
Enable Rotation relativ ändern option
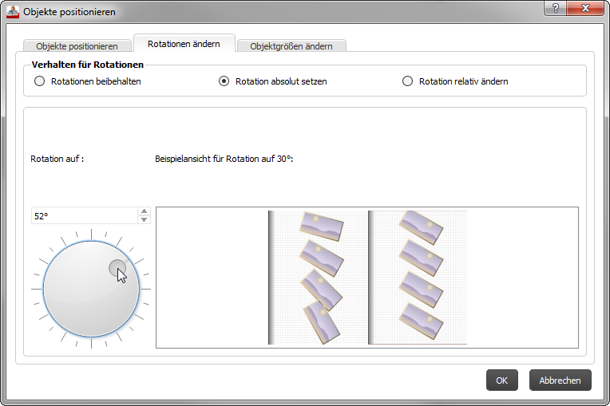click(x=408, y=81)
